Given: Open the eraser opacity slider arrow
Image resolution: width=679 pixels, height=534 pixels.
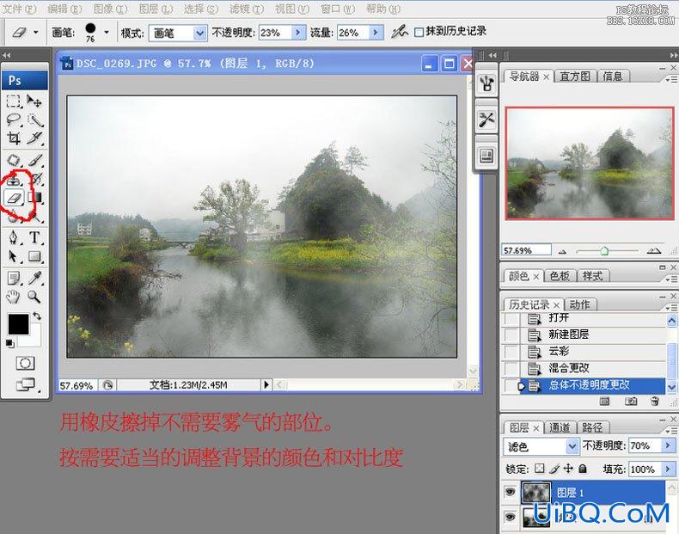Looking at the screenshot, I should click(x=298, y=33).
